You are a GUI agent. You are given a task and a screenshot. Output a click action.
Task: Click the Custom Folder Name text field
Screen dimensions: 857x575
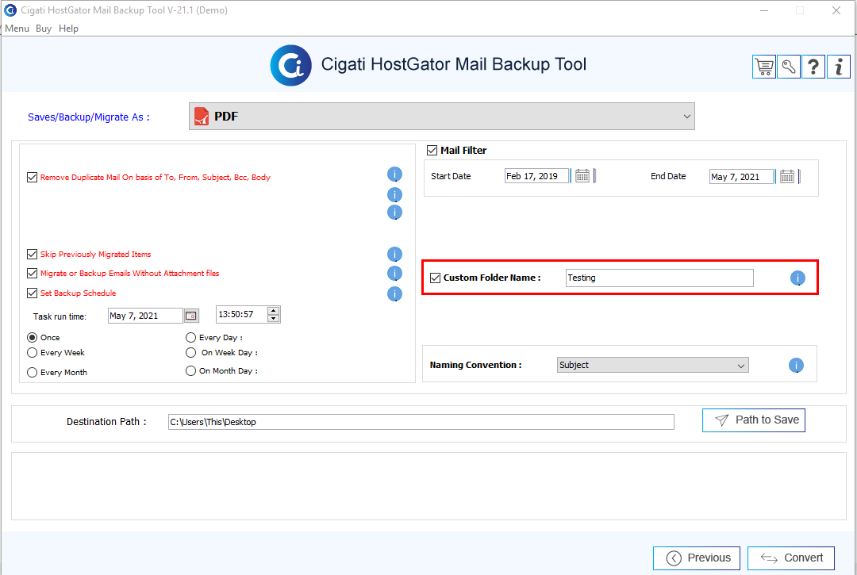(659, 278)
